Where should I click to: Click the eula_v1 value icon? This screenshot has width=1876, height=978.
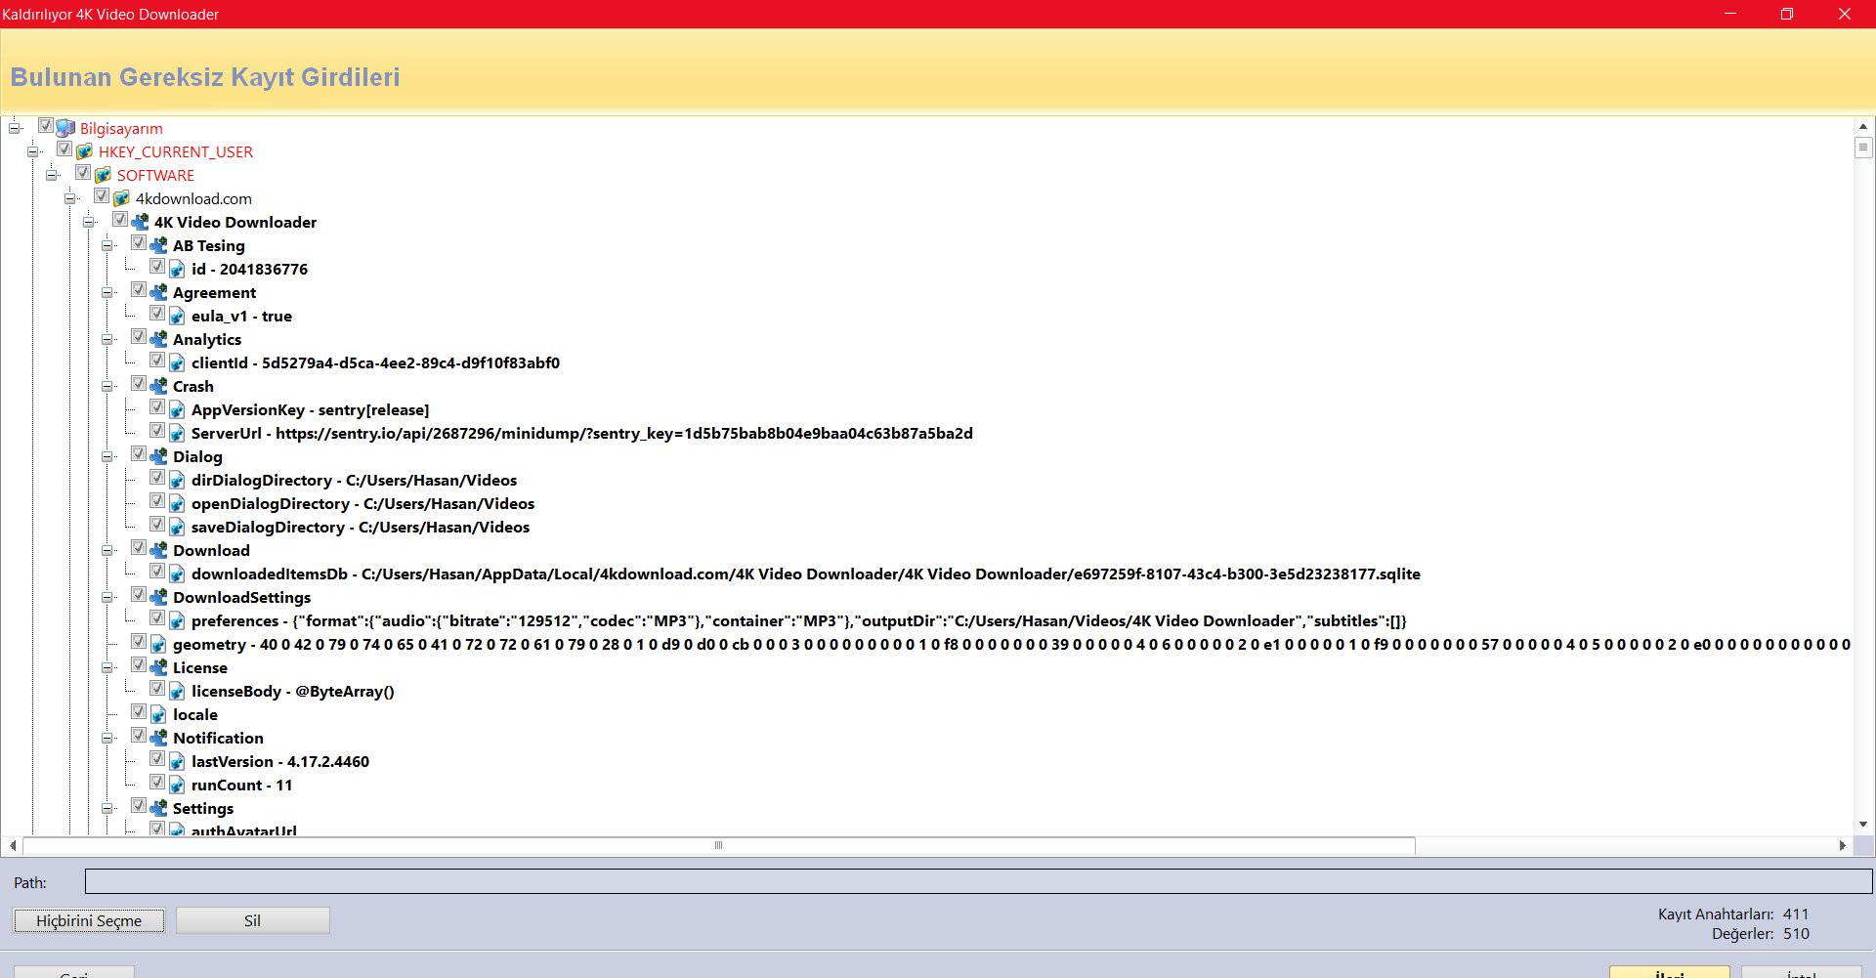[177, 316]
